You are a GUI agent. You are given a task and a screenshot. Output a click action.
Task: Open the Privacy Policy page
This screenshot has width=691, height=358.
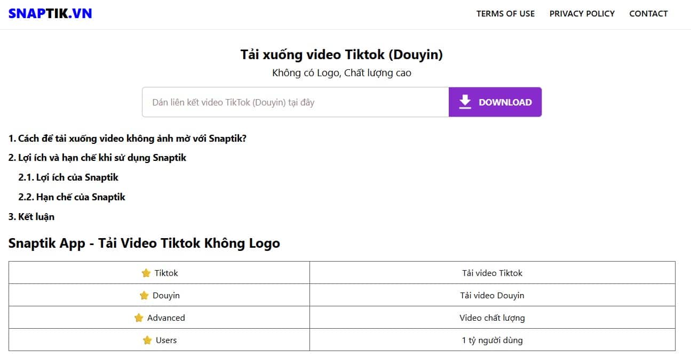click(x=582, y=14)
